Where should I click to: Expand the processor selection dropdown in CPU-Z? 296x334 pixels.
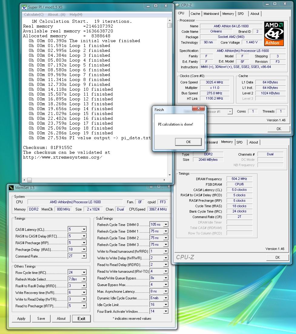(x=230, y=112)
